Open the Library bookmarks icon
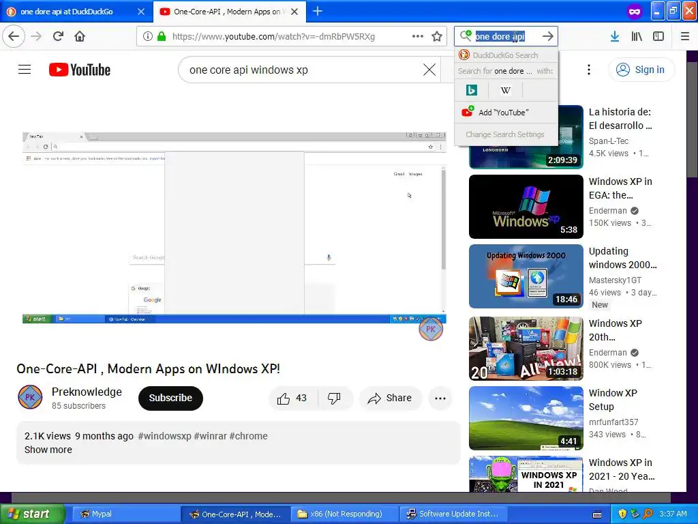Screen dimensions: 698x524 tap(637, 37)
